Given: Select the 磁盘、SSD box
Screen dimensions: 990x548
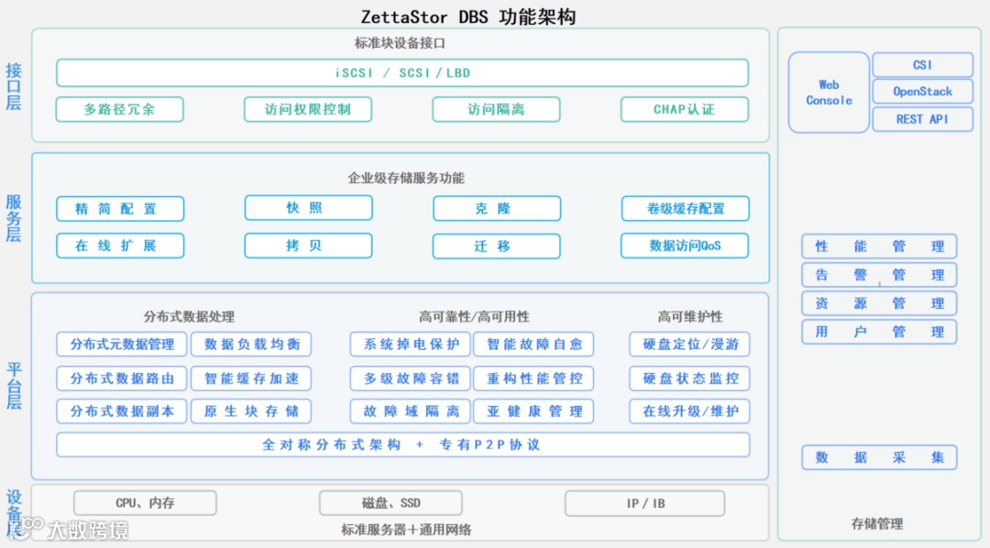Looking at the screenshot, I should pos(390,503).
